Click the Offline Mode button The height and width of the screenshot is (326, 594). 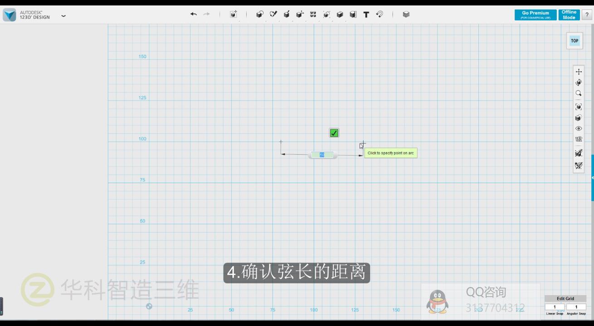569,15
